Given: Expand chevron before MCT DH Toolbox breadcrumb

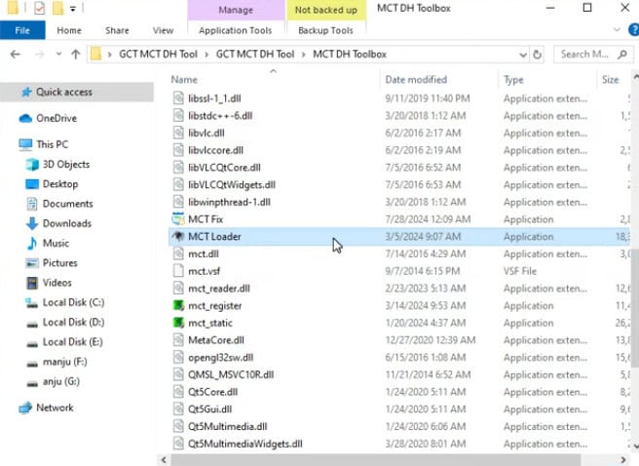Looking at the screenshot, I should click(x=304, y=55).
